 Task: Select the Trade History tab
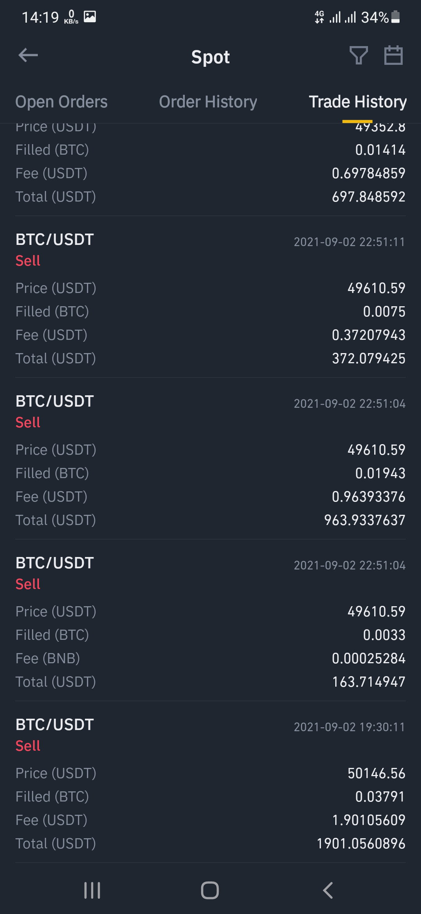(357, 102)
